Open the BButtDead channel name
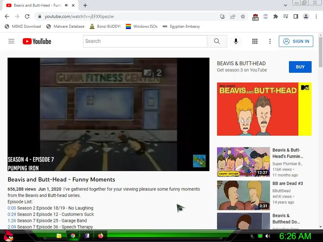Image resolution: width=323 pixels, height=242 pixels. pyautogui.click(x=281, y=191)
